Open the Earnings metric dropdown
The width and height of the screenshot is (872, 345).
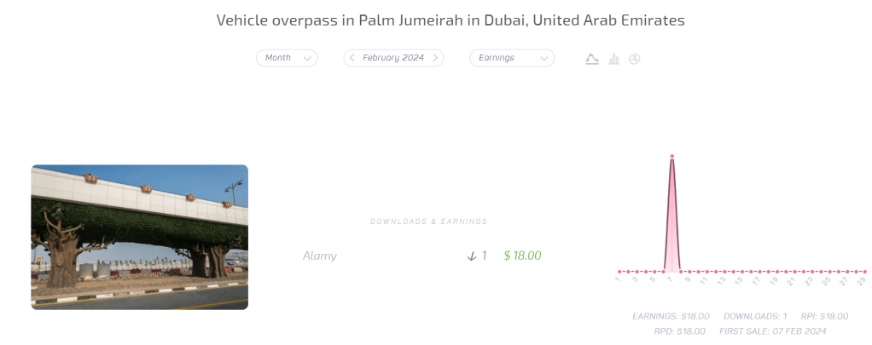(x=511, y=58)
